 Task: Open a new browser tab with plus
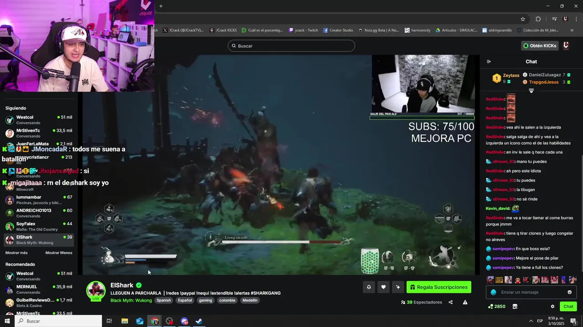pyautogui.click(x=161, y=6)
